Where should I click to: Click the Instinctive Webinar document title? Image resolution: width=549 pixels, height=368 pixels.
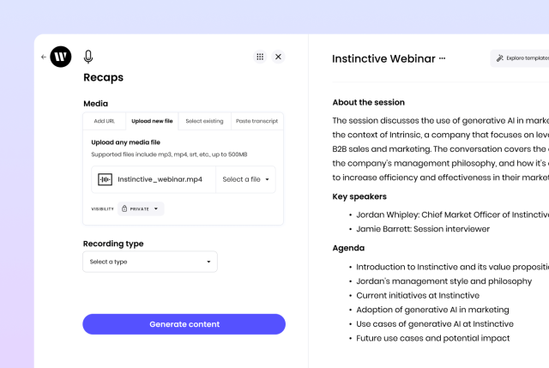click(x=383, y=58)
